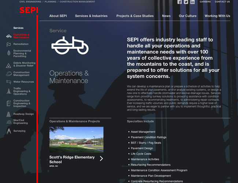Select the Roadway Design icon
The image size is (238, 183).
9,114
